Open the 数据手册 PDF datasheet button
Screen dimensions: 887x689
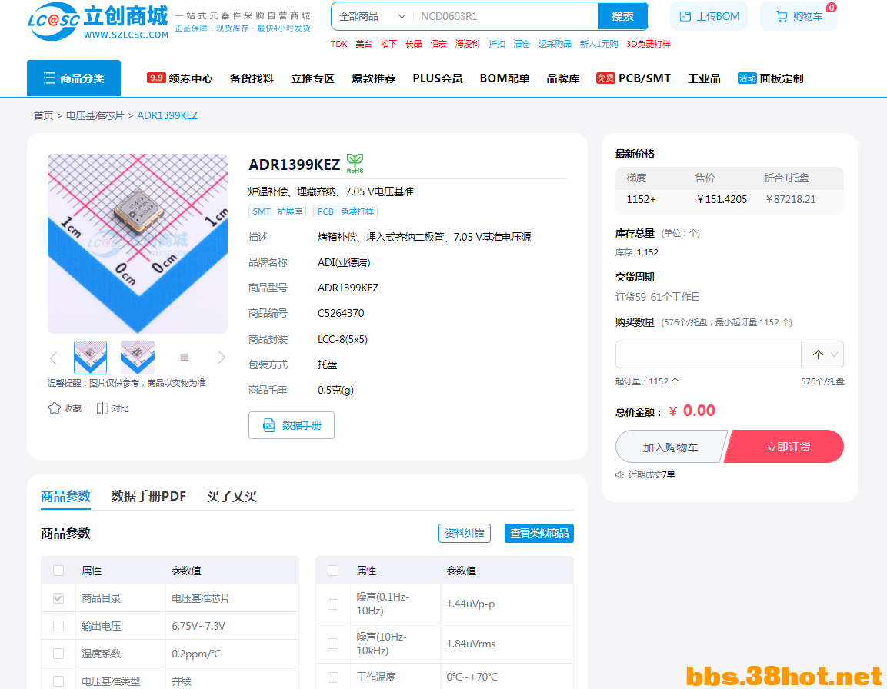[292, 425]
